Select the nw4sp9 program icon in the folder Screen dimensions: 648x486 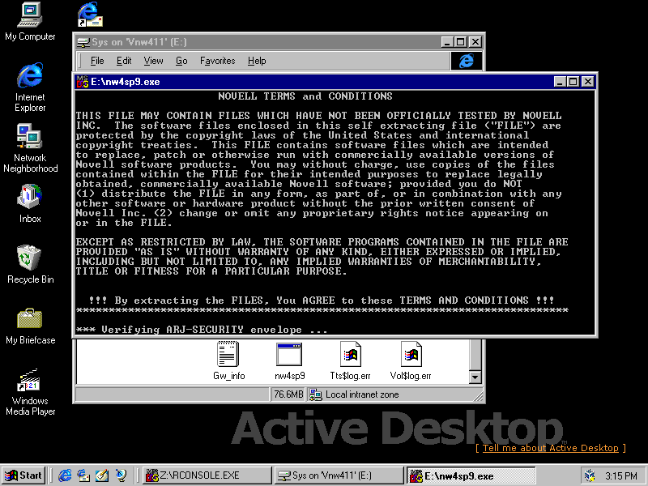289,360
